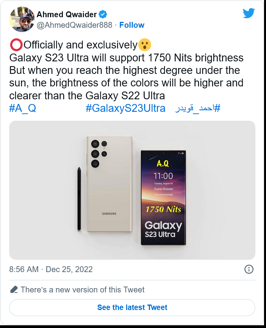Click See the latest Tweet button
Image resolution: width=266 pixels, height=328 pixels.
[132, 308]
